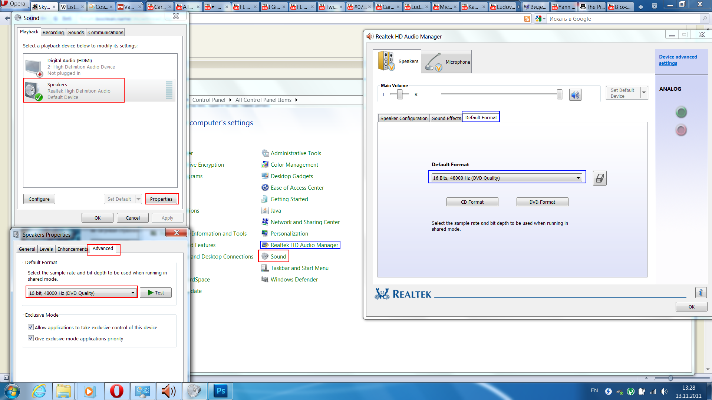Open the General tab in Speakers Properties
Screen dimensions: 712x400
tap(27, 249)
